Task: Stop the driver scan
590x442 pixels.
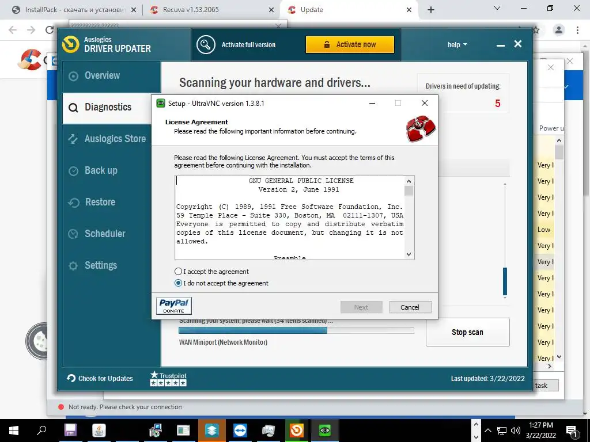Action: click(x=468, y=332)
